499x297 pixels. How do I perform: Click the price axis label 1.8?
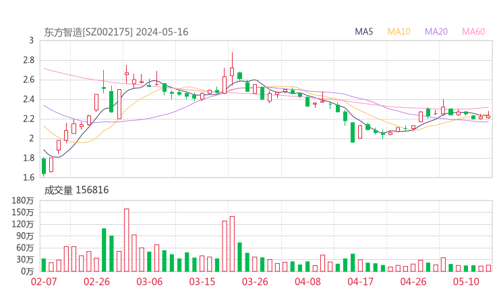tap(28, 158)
